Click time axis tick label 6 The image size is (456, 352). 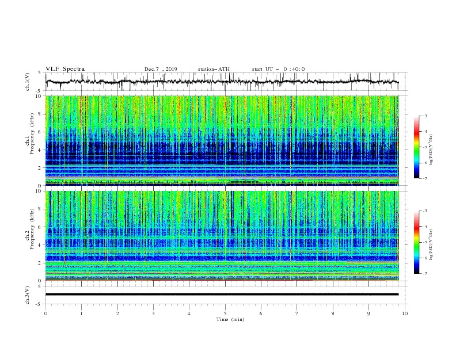pos(261,313)
